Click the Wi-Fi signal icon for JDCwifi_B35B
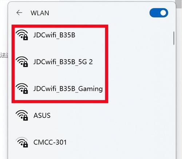Screen dimensions: 182x159 pyautogui.click(x=22, y=35)
